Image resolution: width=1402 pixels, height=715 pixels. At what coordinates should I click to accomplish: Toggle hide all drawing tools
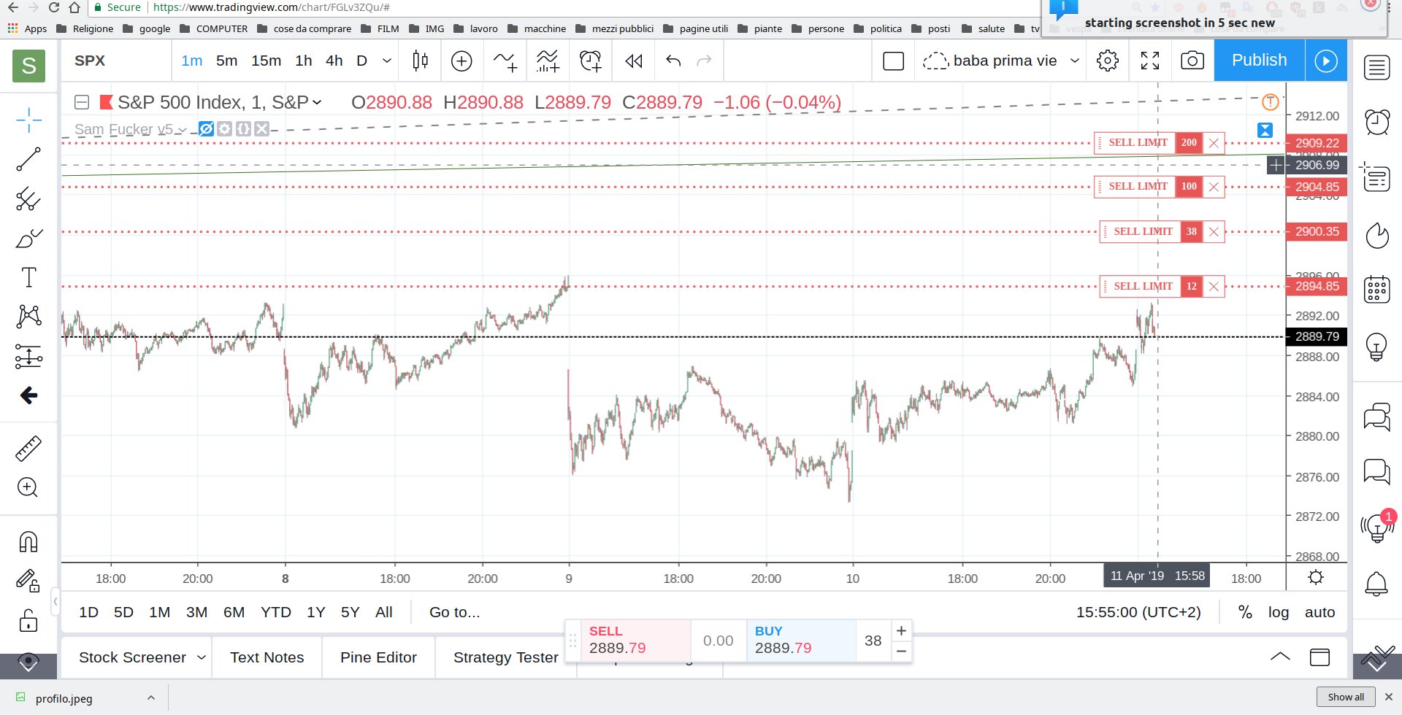coord(28,662)
